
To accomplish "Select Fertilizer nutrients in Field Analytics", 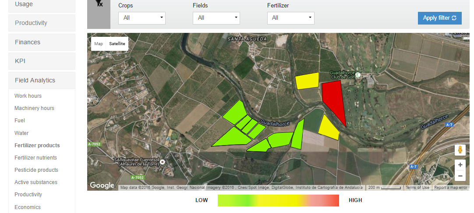I will pyautogui.click(x=35, y=158).
